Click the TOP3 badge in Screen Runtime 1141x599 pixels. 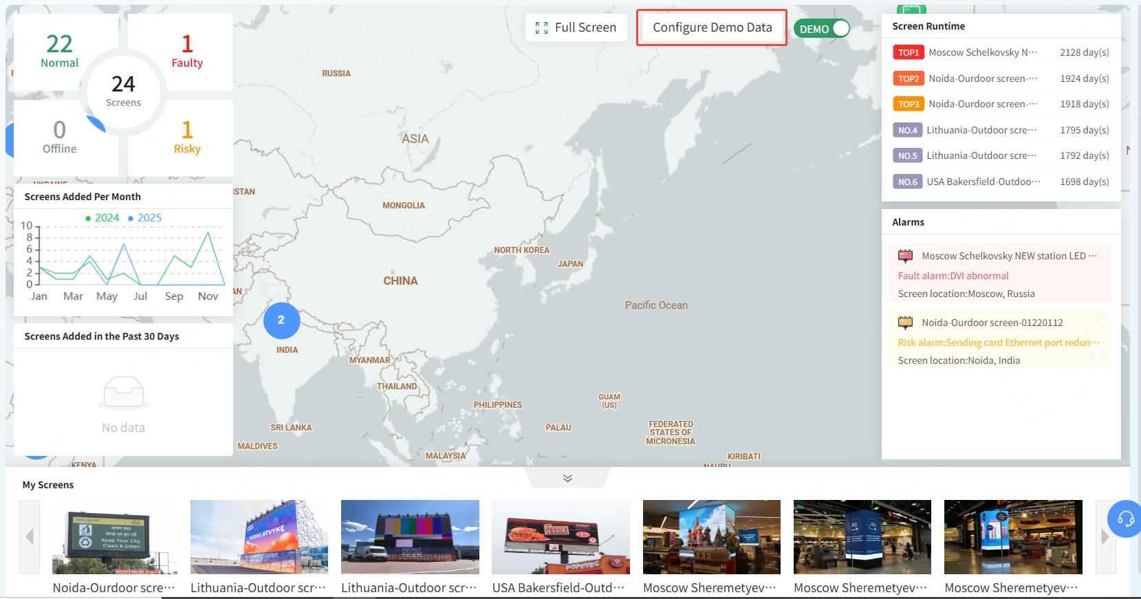tap(908, 104)
